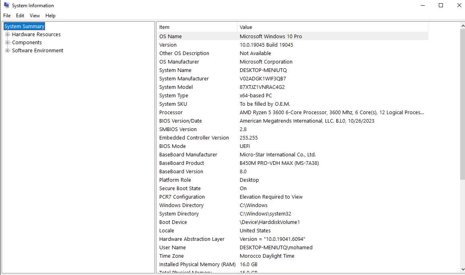Screen dimensions: 465x275
Task: Click the vertical scrollbar up arrow
Action: (463, 26)
